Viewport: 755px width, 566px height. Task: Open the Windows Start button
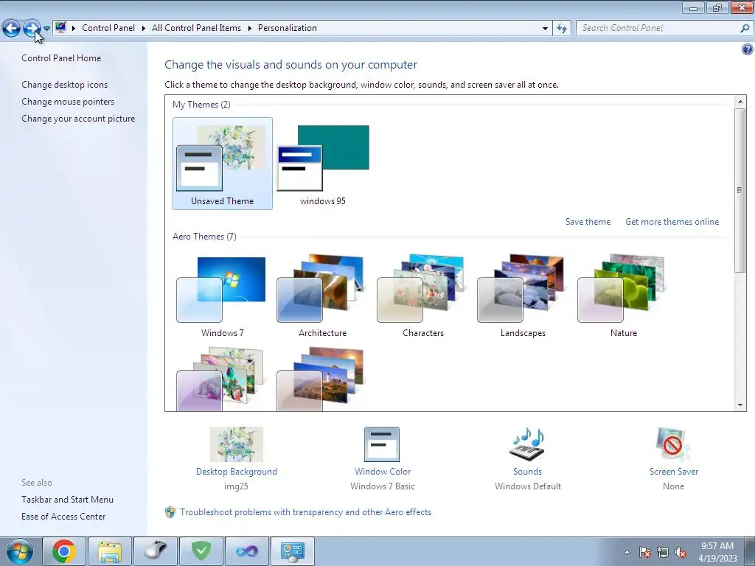pos(20,551)
